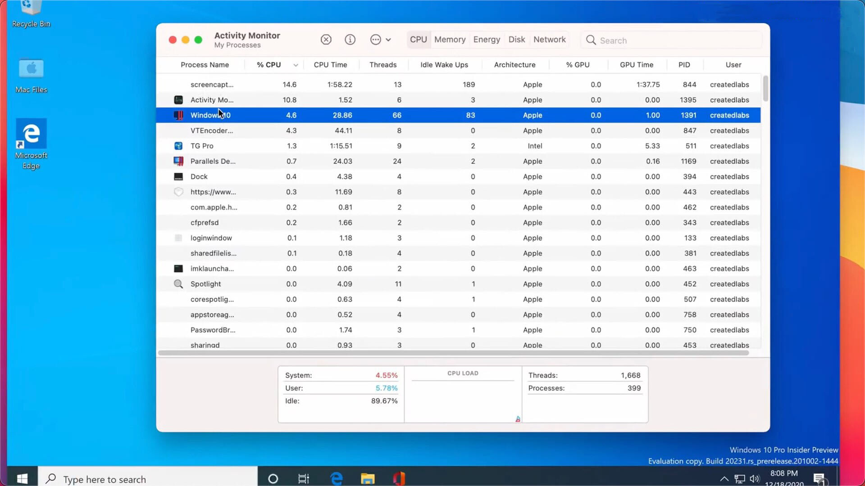Screen dimensions: 865x486
Task: Click the volume icon in the system tray
Action: pos(756,479)
